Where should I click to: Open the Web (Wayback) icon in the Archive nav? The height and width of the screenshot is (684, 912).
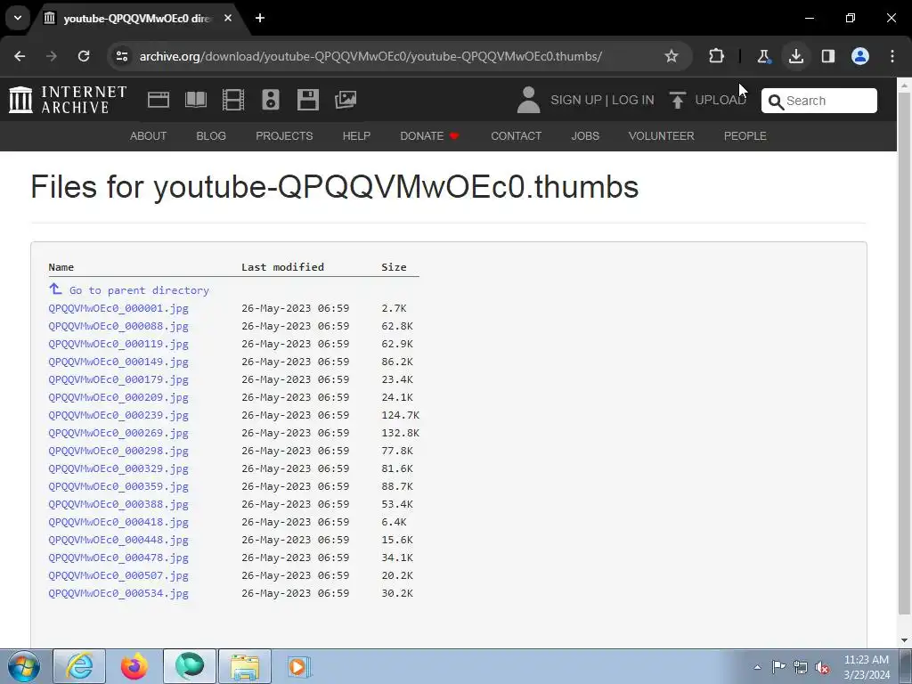[x=159, y=100]
